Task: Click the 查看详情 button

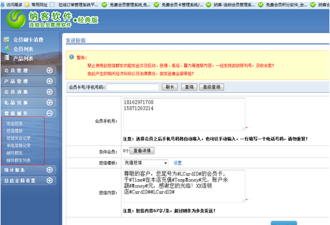Action: pos(142,151)
